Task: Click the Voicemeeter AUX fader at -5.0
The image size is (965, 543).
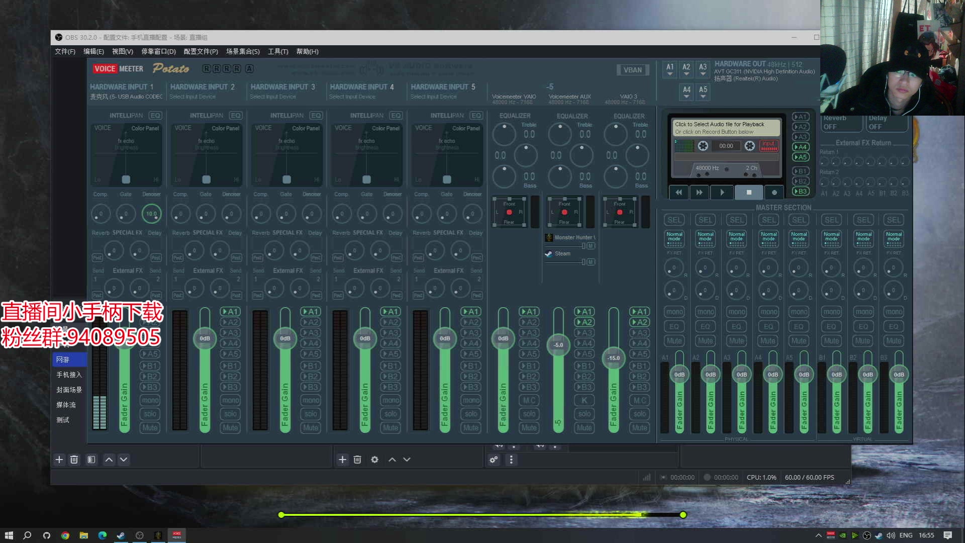Action: click(x=558, y=345)
